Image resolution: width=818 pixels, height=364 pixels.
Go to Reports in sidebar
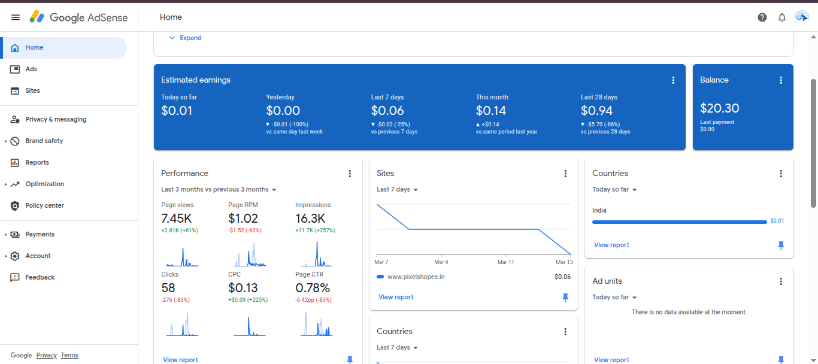coord(37,163)
